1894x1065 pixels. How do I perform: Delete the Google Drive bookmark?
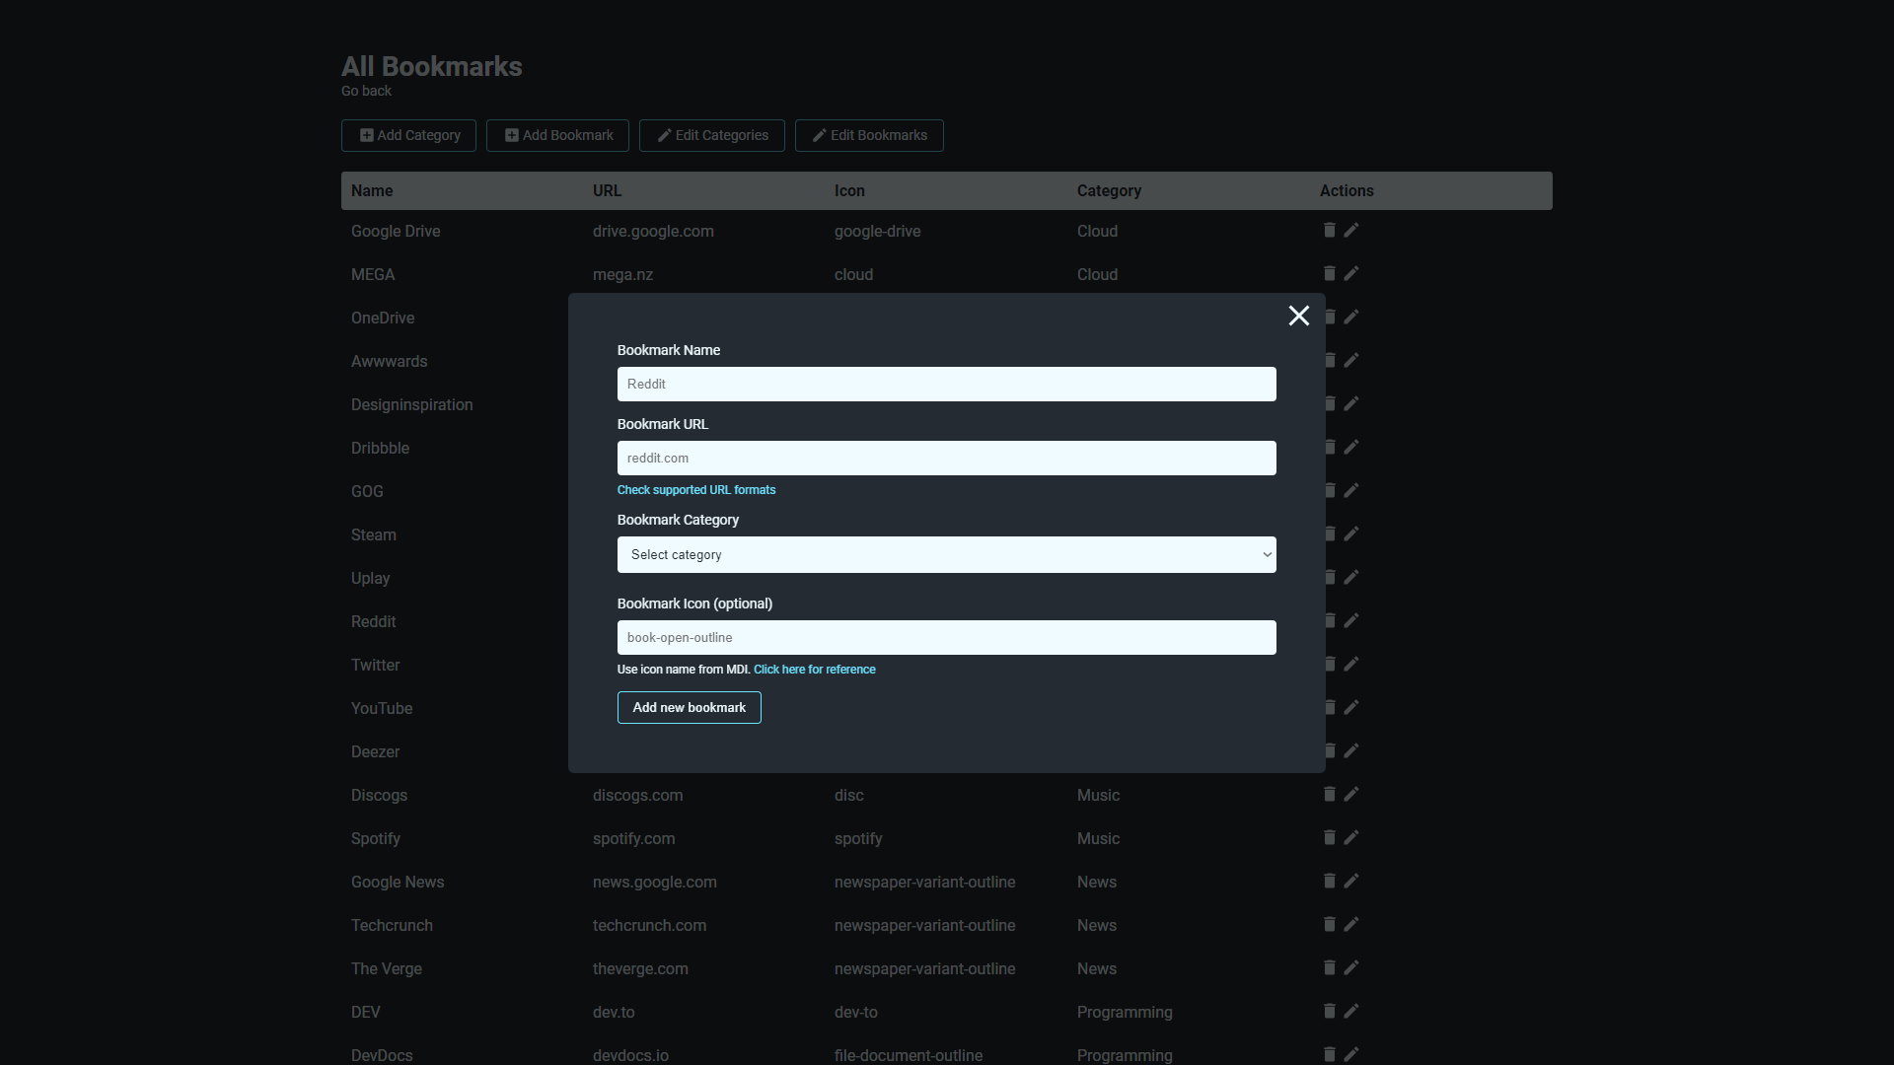1329,230
